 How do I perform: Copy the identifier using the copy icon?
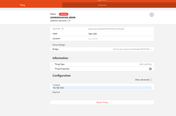click(63, 29)
